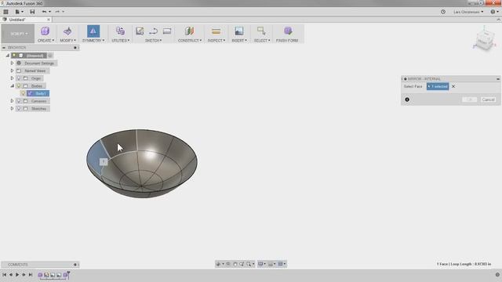Click OK in the Mirror dialog

(x=469, y=99)
